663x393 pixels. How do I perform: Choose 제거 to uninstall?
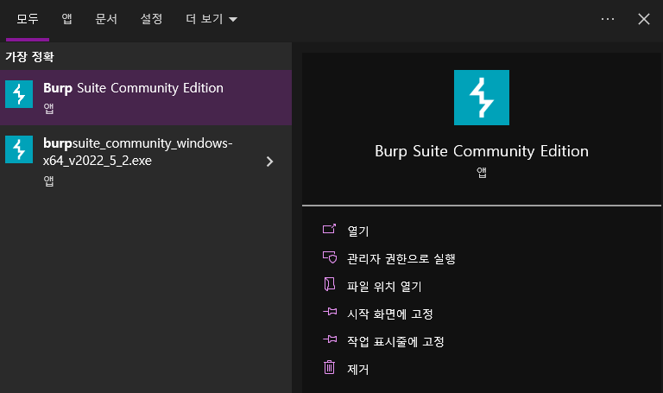click(x=358, y=370)
